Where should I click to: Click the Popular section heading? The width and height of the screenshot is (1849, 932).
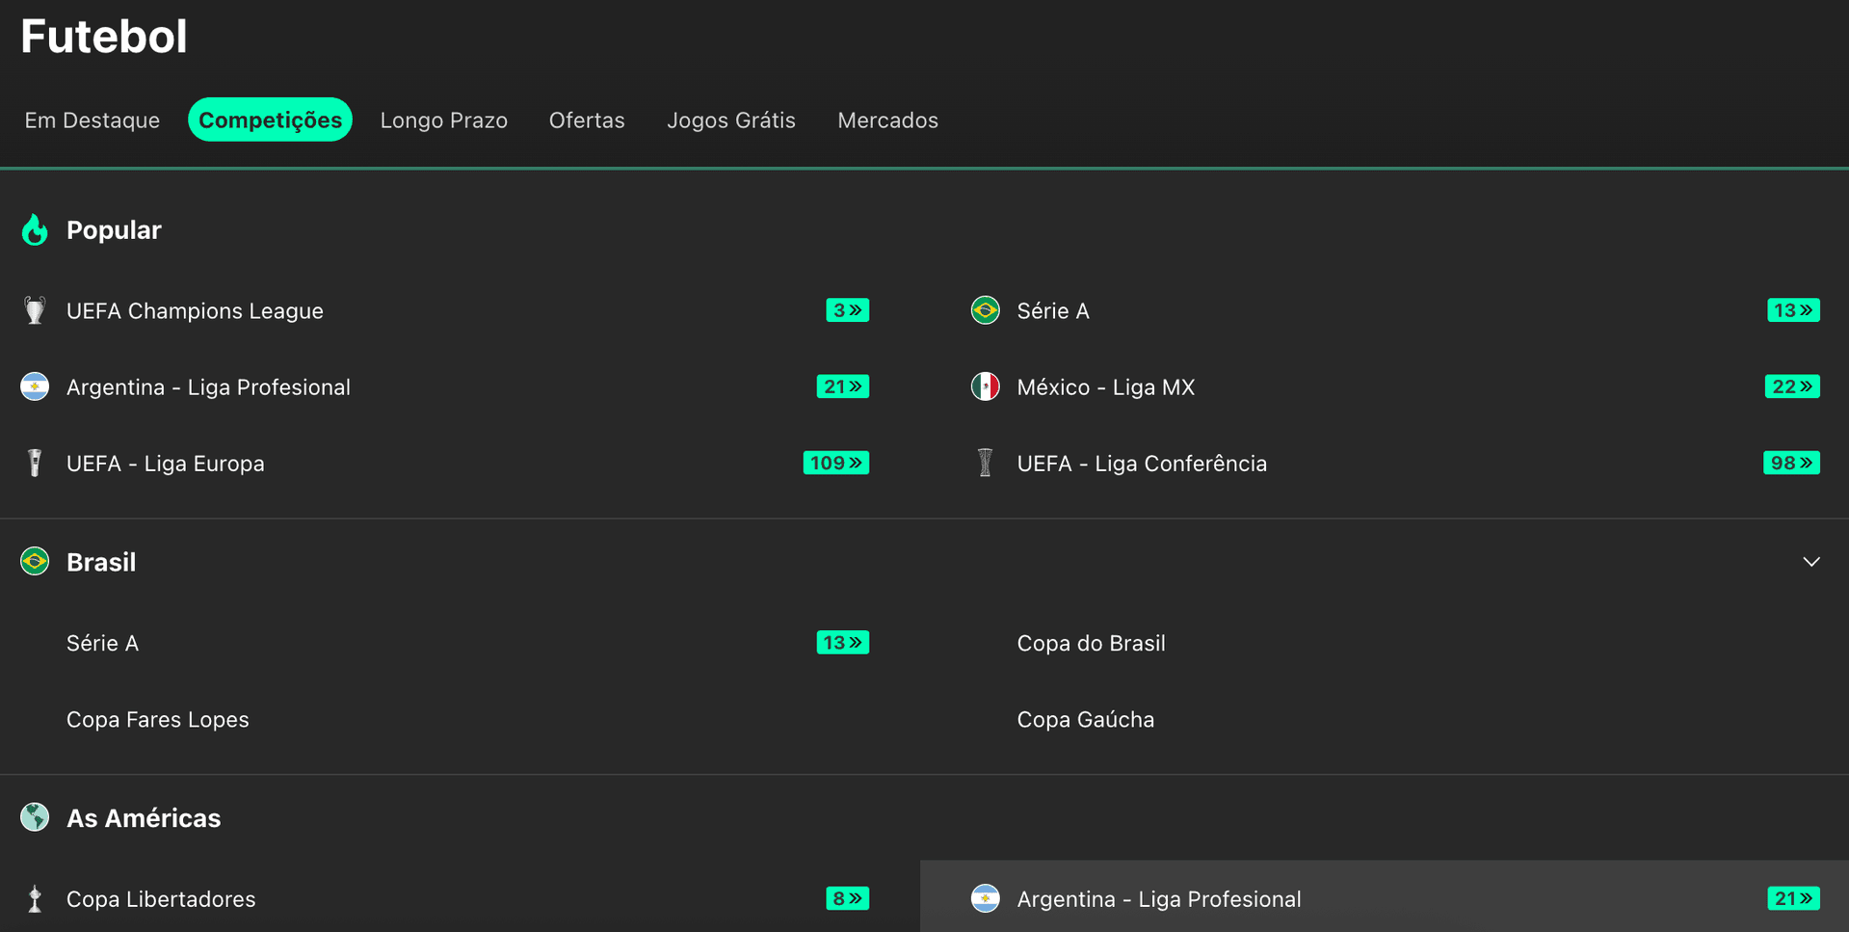pos(114,230)
